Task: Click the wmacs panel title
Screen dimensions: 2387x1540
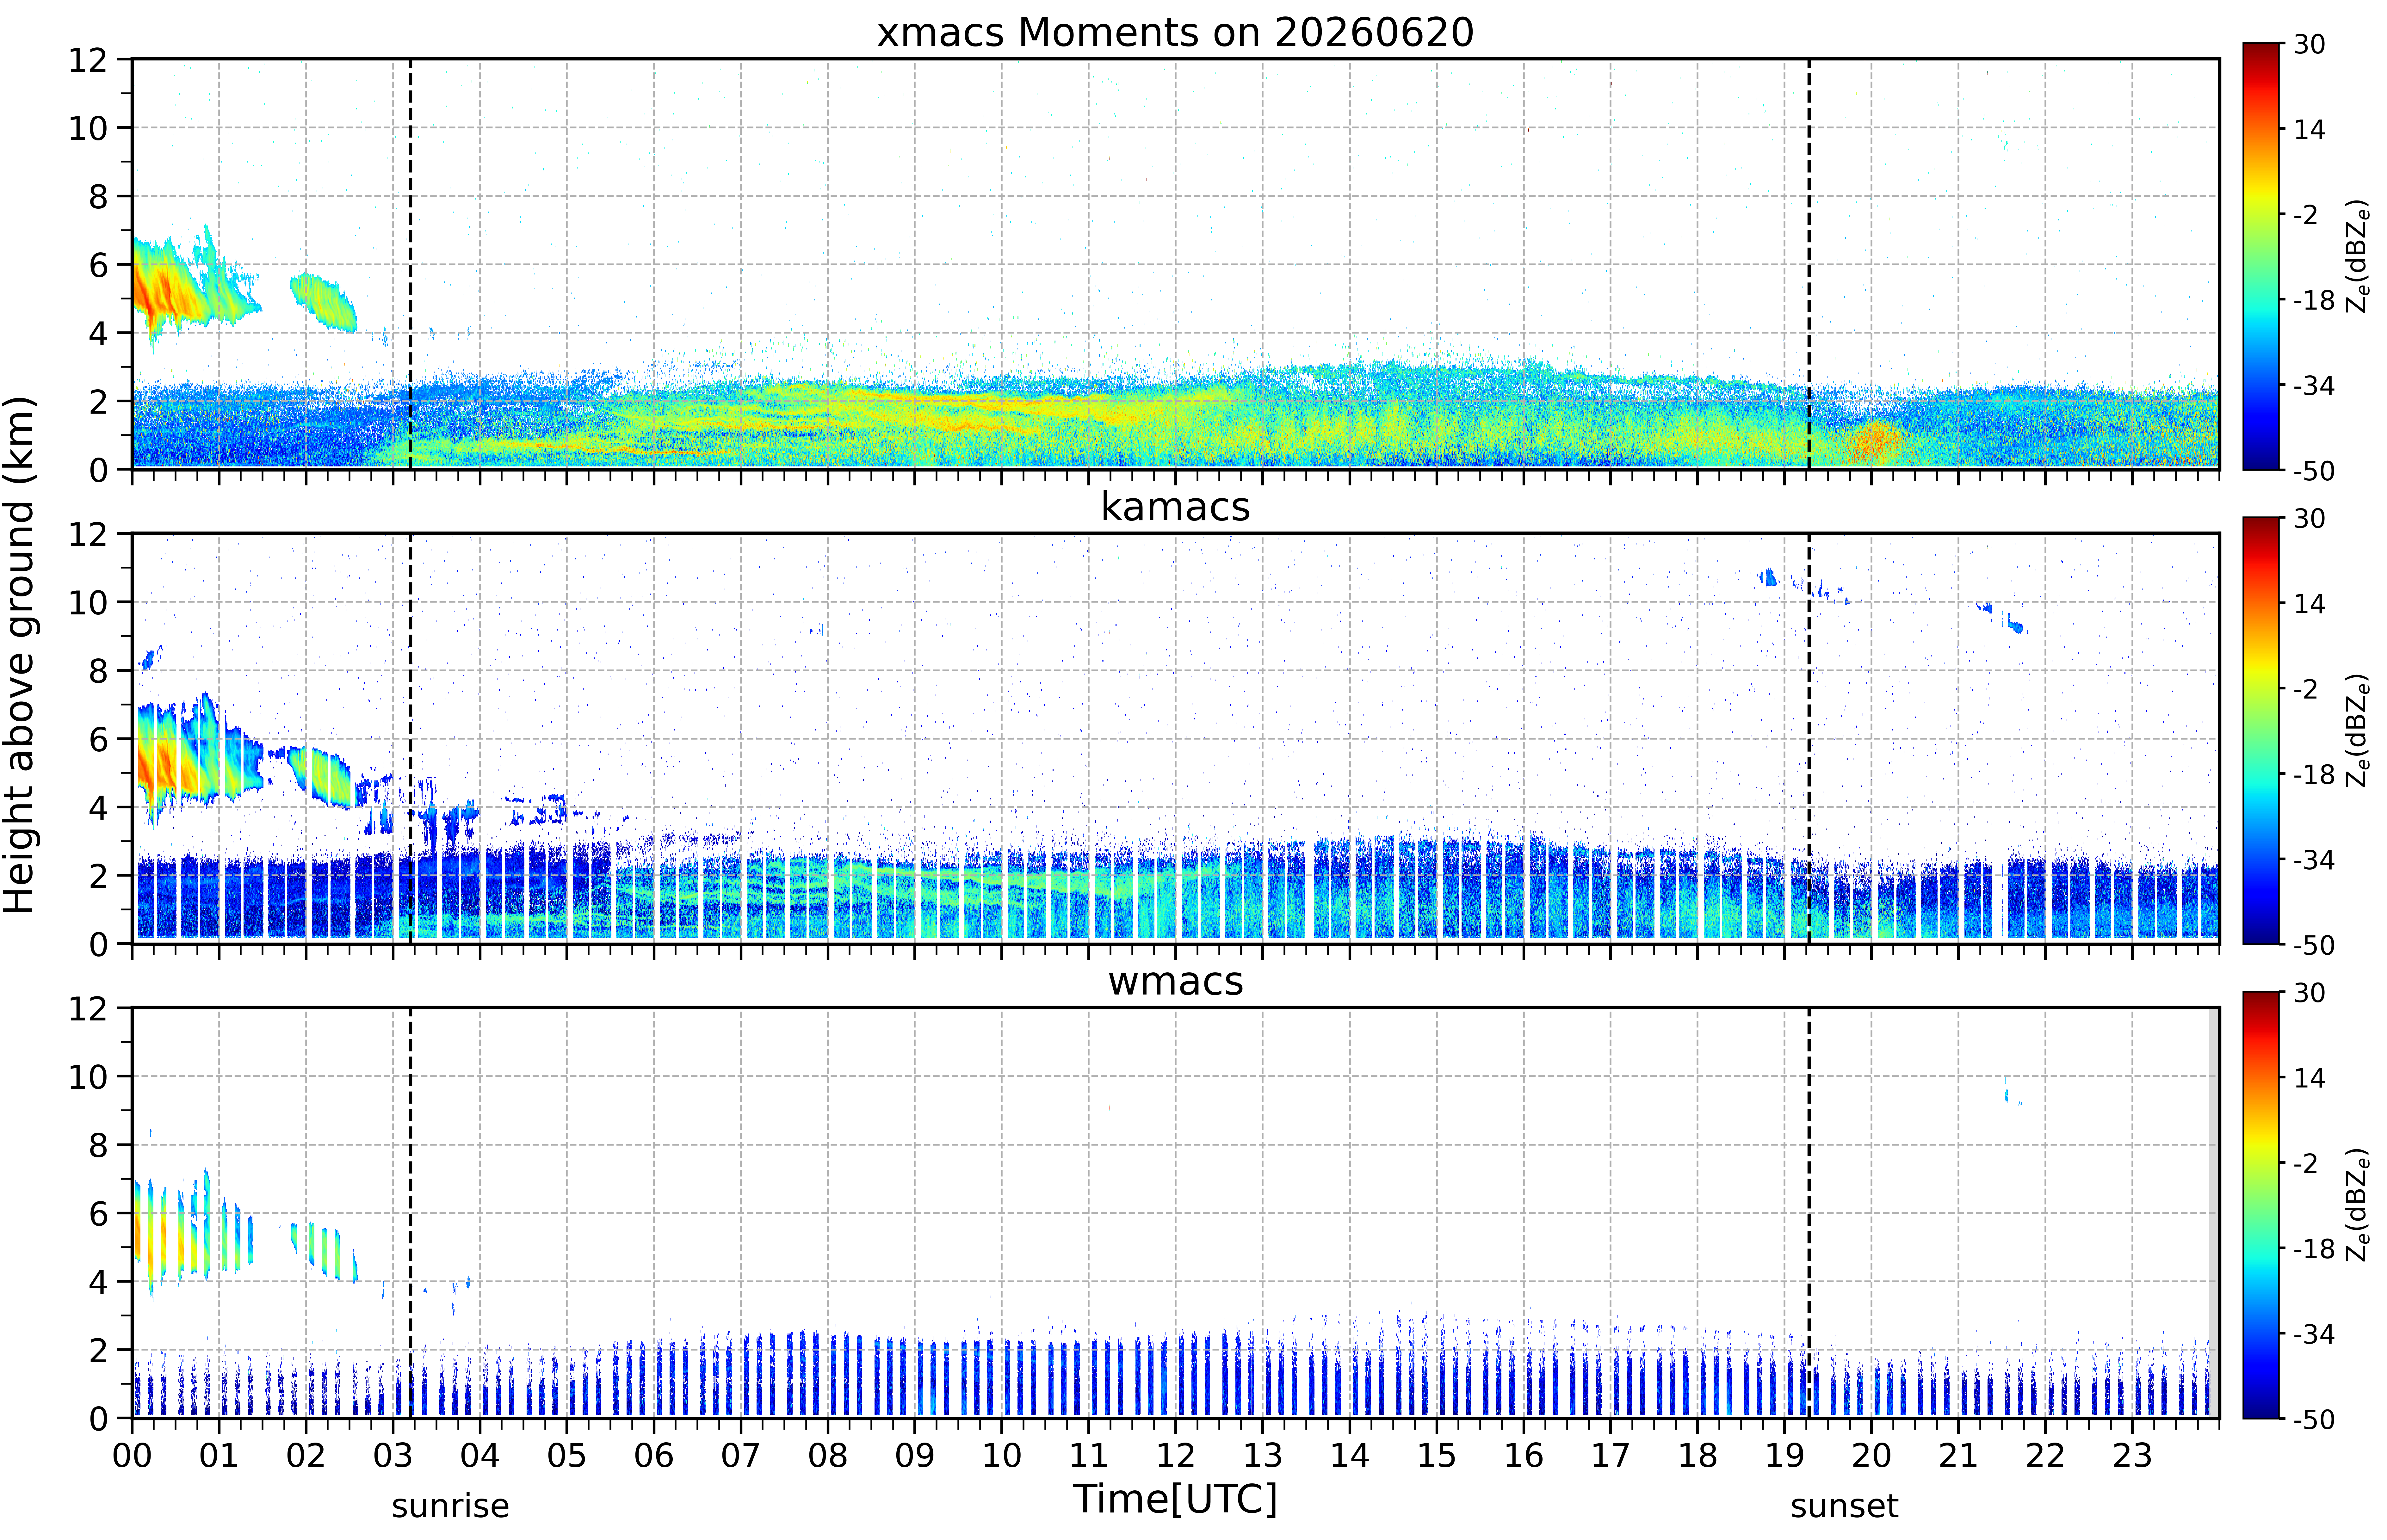Action: click(x=1175, y=981)
